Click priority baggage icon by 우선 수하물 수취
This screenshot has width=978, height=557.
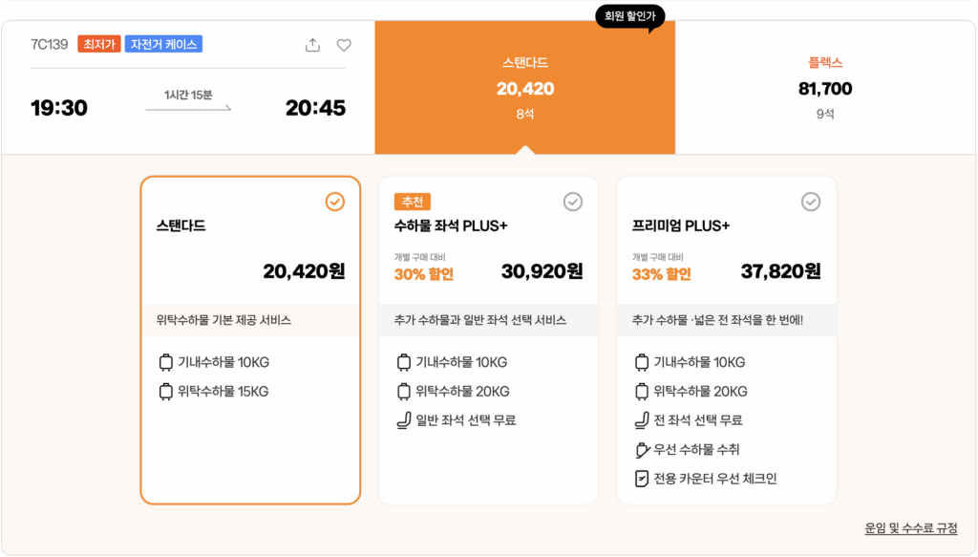click(x=641, y=450)
